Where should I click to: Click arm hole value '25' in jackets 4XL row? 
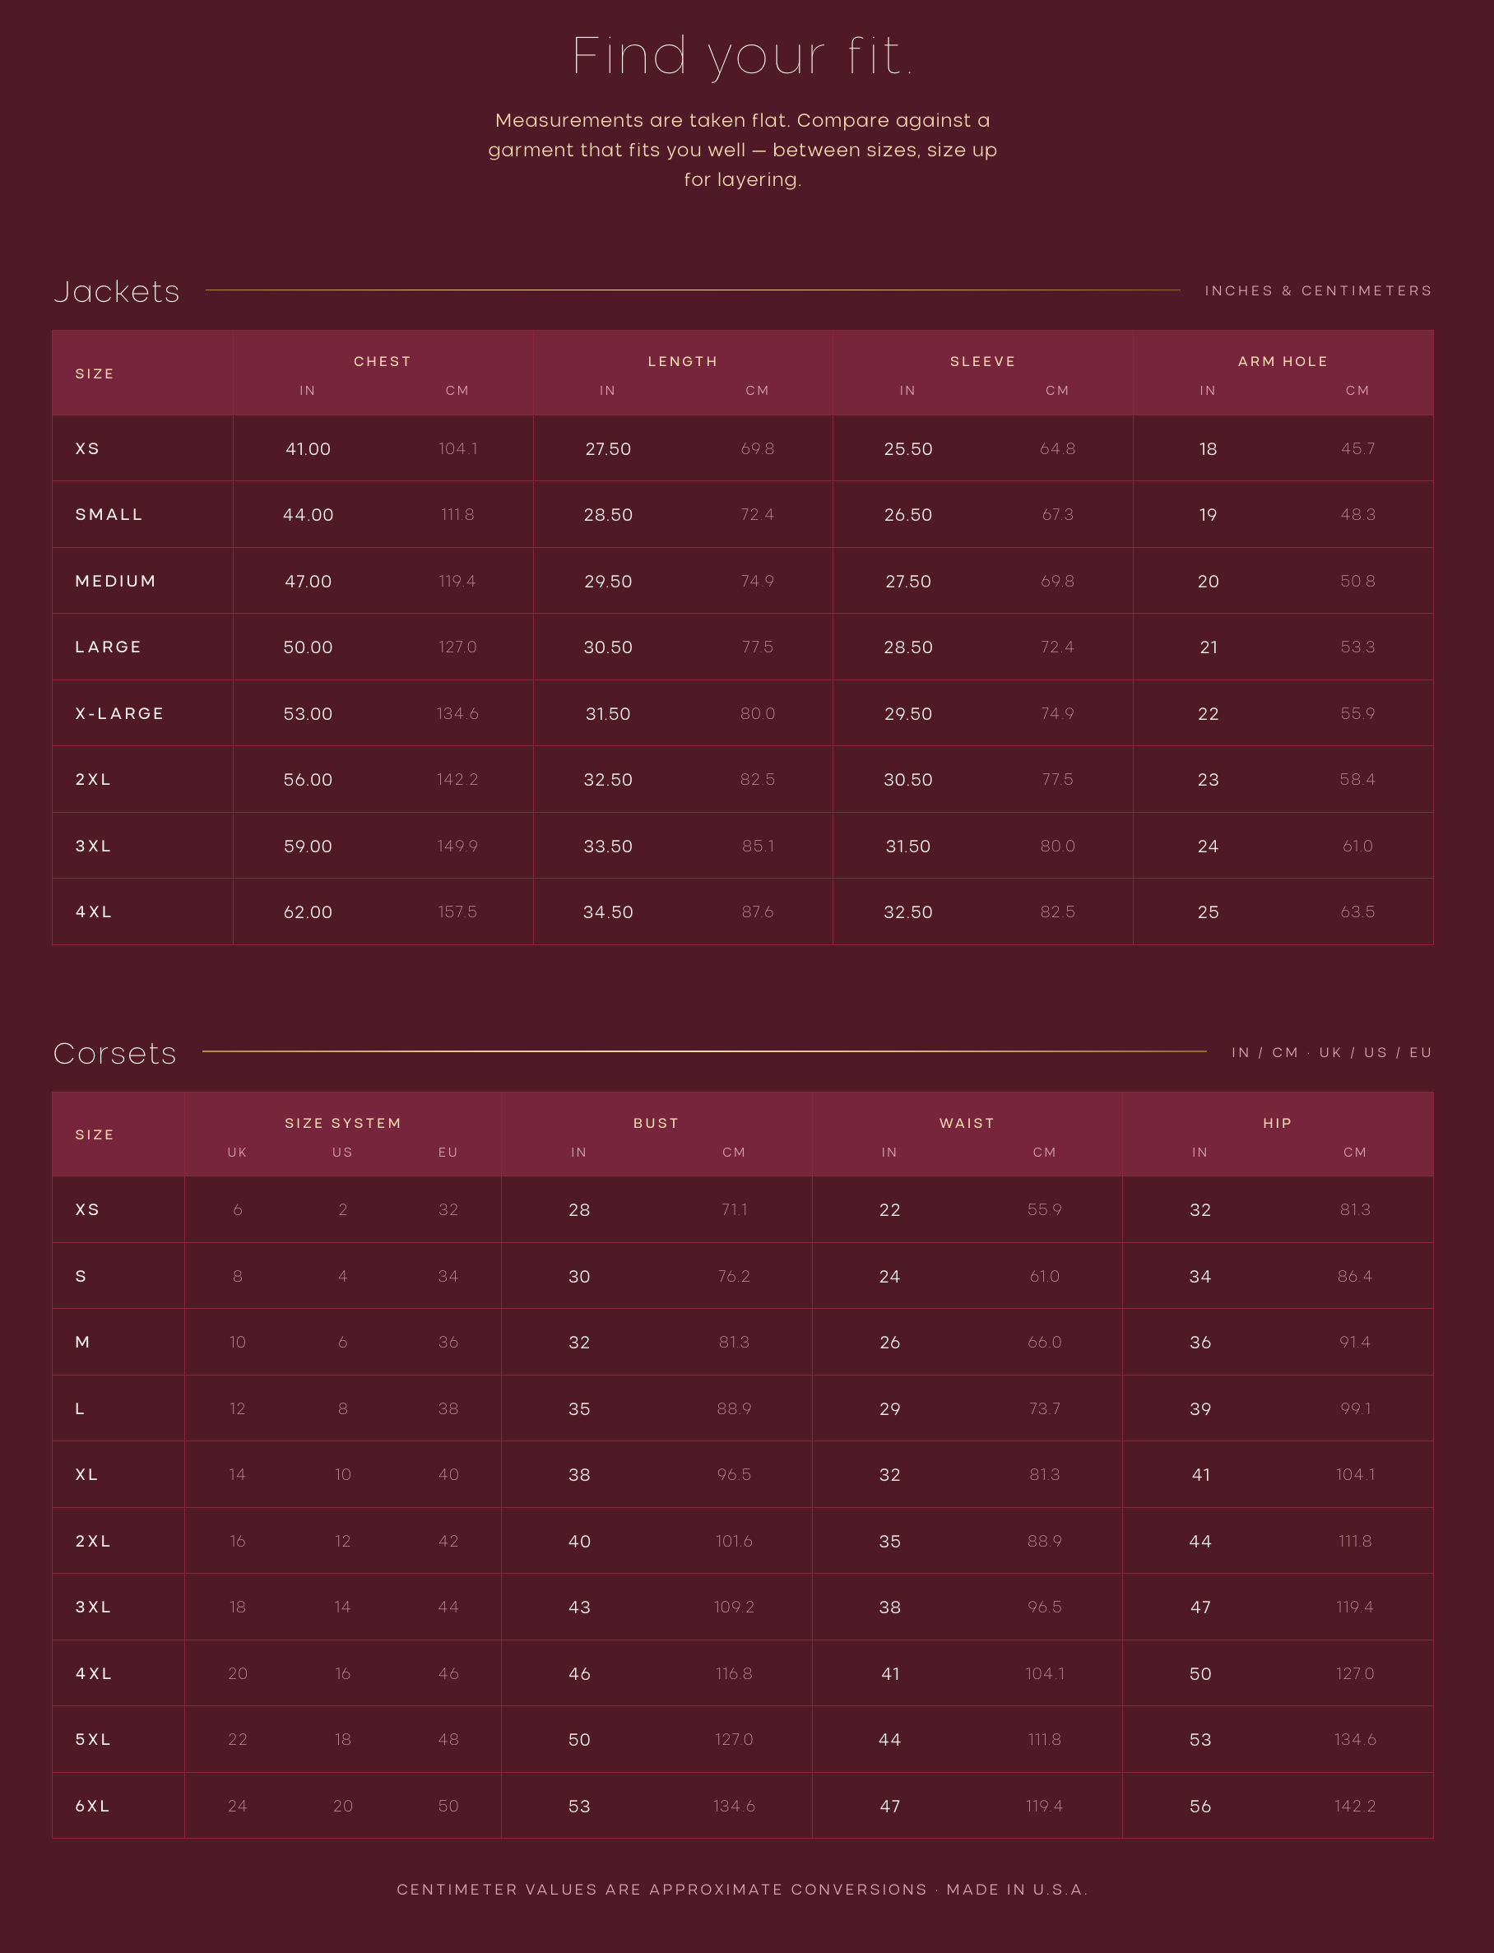[1208, 912]
